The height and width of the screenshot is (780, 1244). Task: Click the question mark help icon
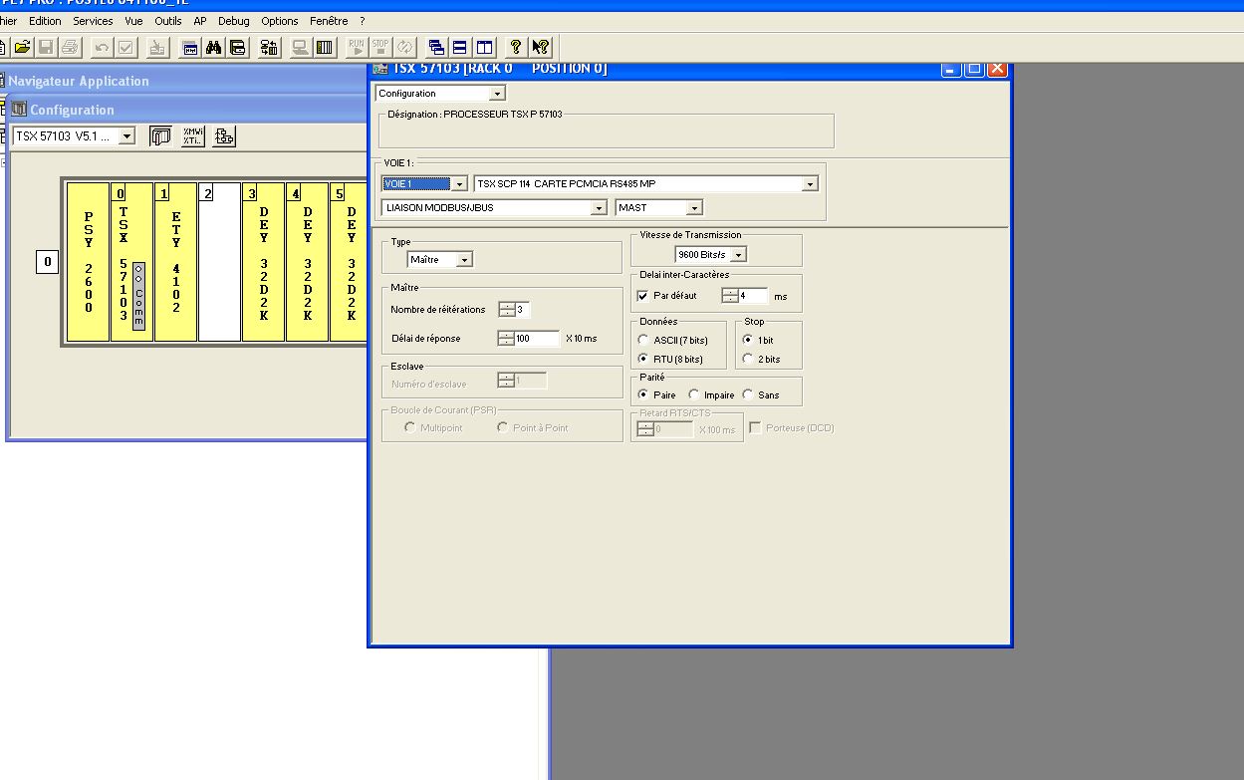click(516, 47)
